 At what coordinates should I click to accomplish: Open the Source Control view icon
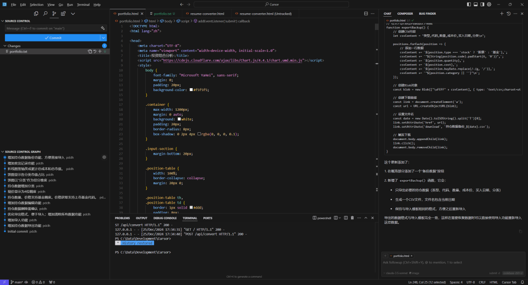54,14
